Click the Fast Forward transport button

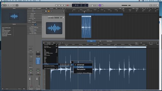pyautogui.click(x=59, y=5)
